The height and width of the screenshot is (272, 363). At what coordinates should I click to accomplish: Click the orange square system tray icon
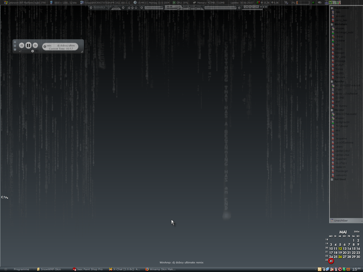(x=319, y=269)
